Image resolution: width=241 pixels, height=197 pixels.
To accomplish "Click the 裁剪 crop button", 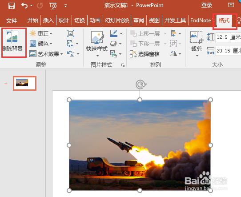I will (x=197, y=44).
